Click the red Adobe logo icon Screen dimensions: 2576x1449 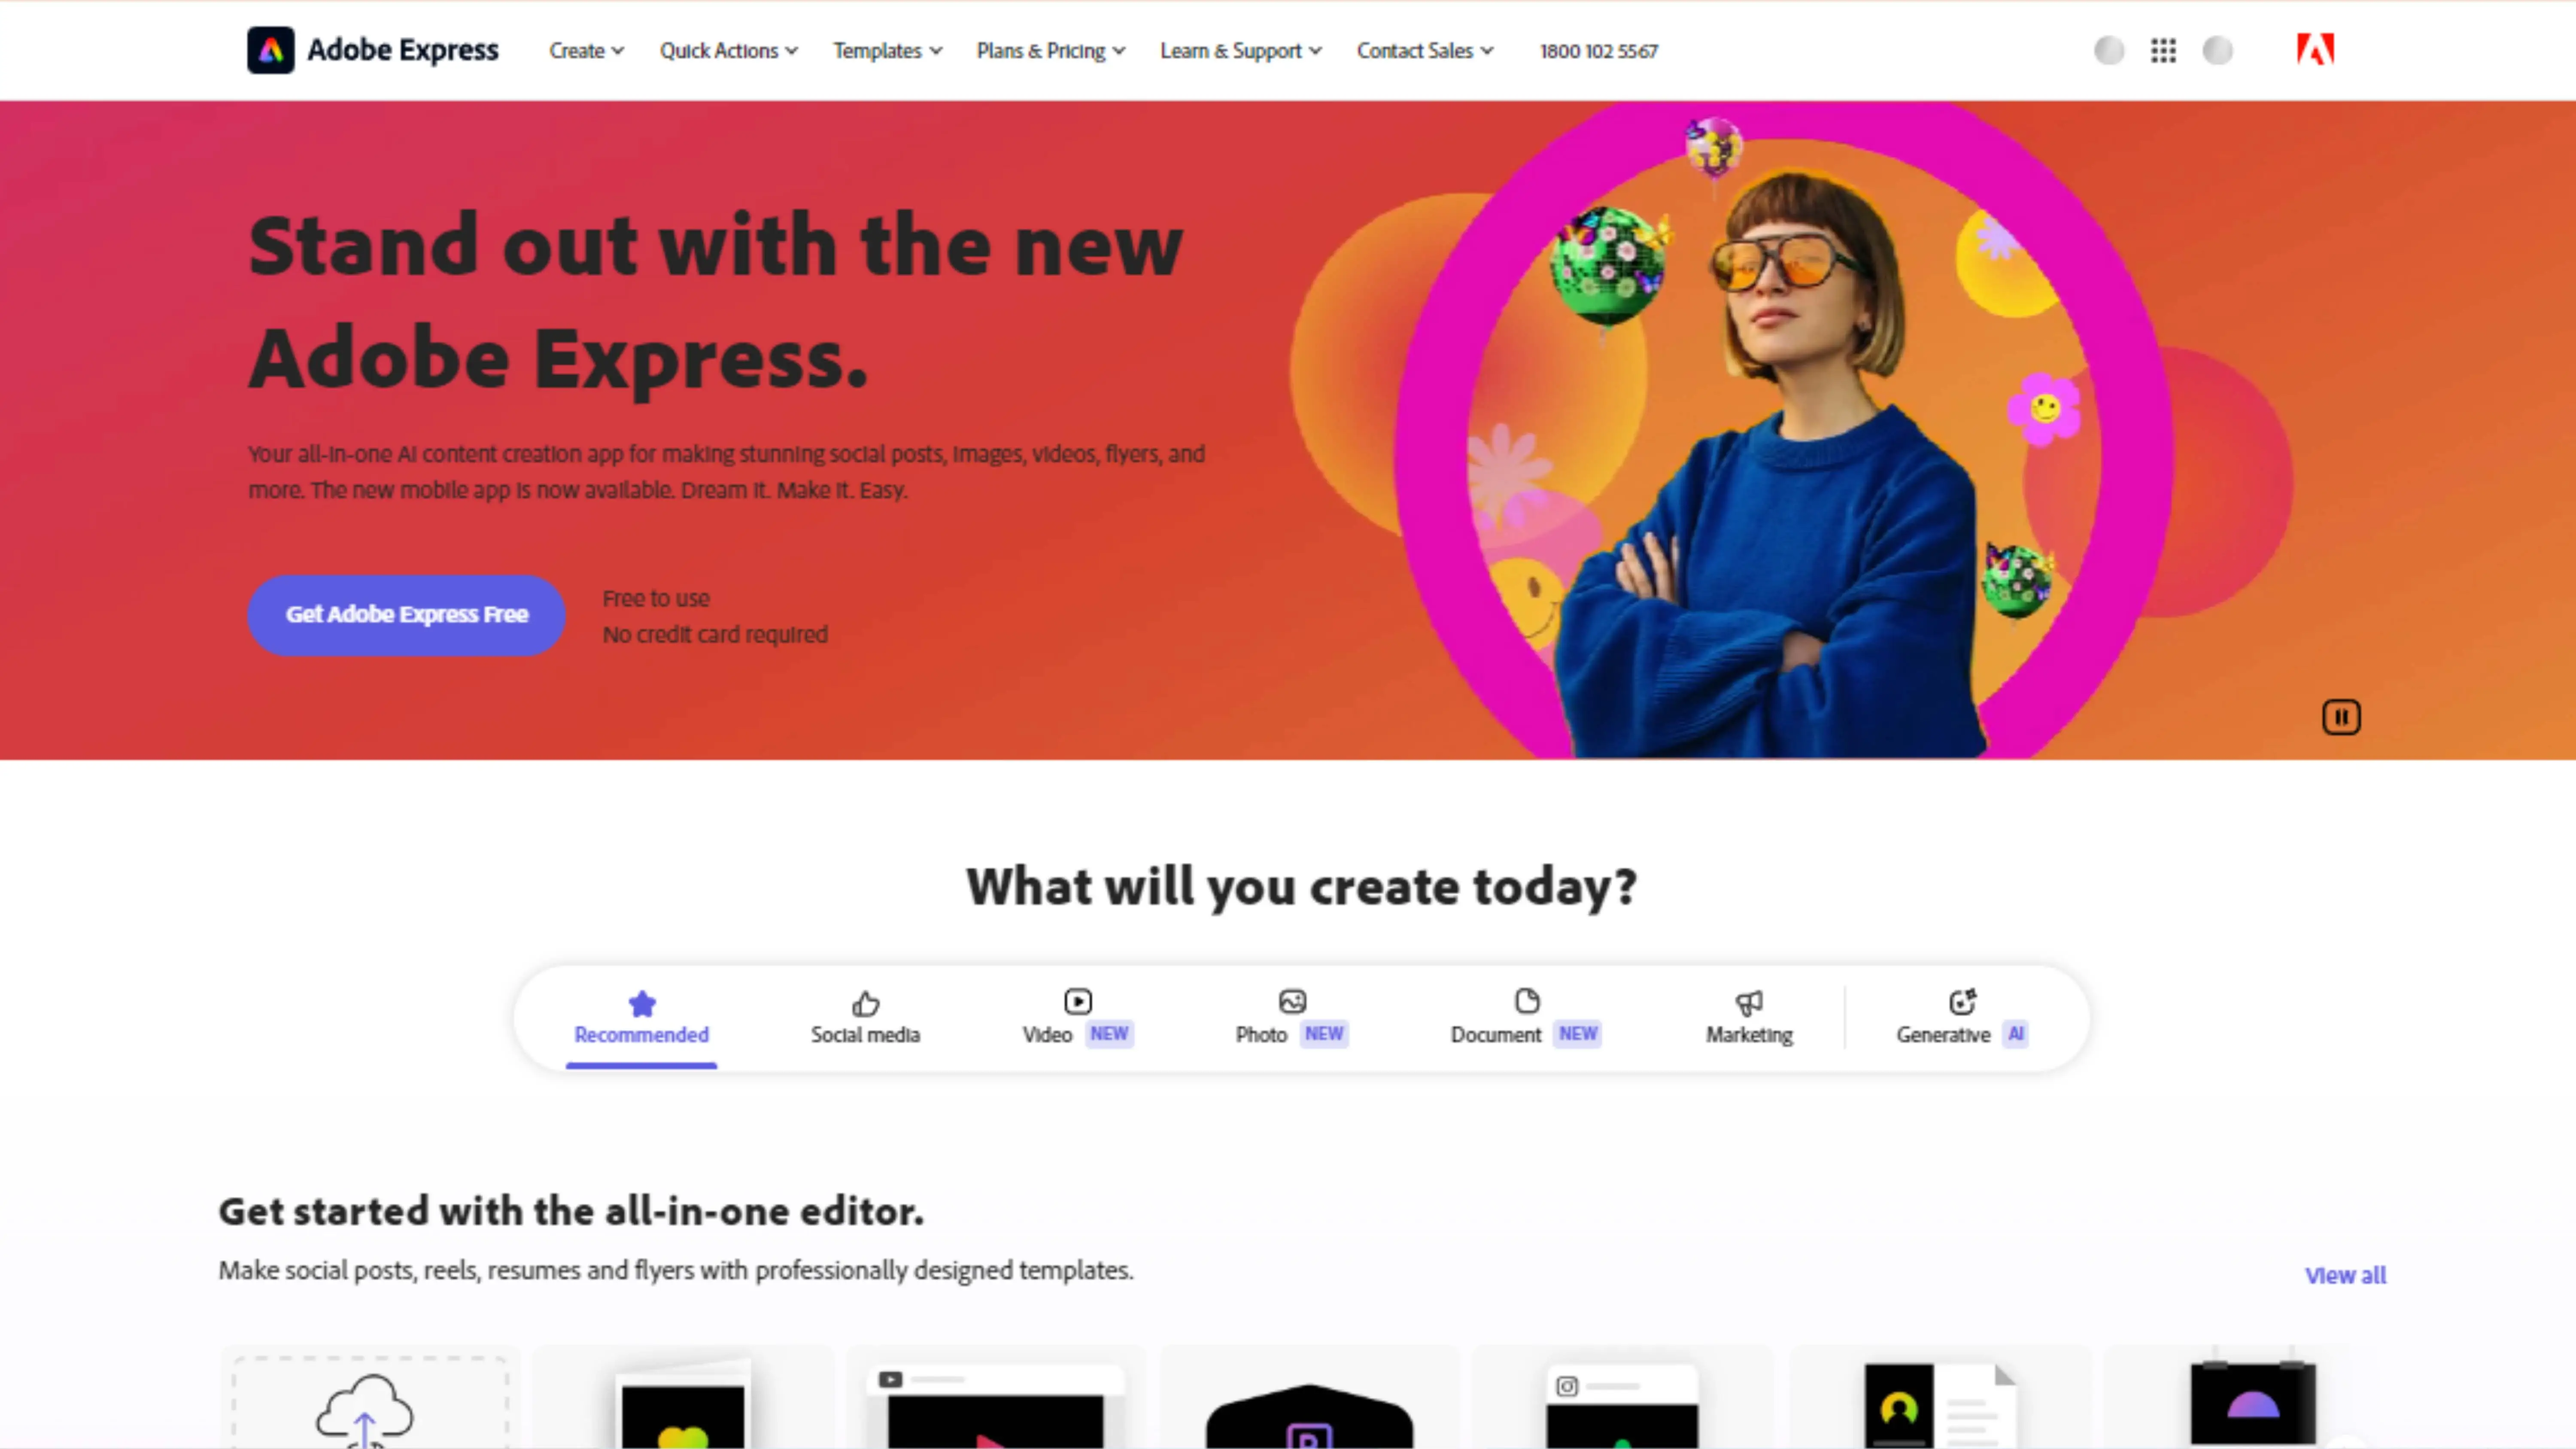[2315, 49]
